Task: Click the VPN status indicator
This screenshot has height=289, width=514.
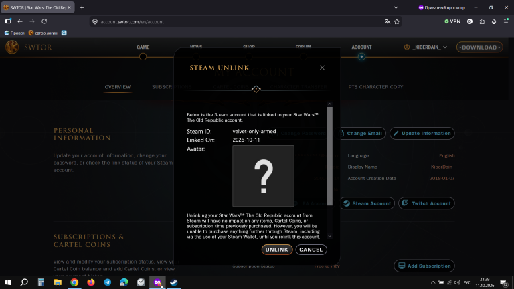Action: tap(452, 21)
